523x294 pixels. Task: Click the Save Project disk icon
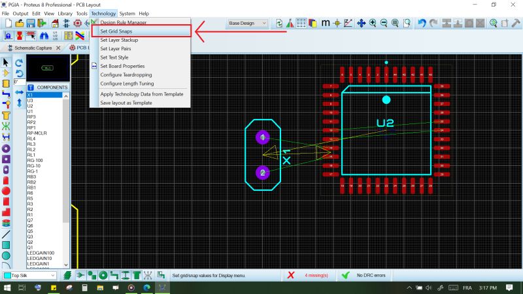pos(31,24)
